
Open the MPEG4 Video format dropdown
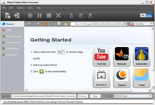pyautogui.click(x=151, y=96)
